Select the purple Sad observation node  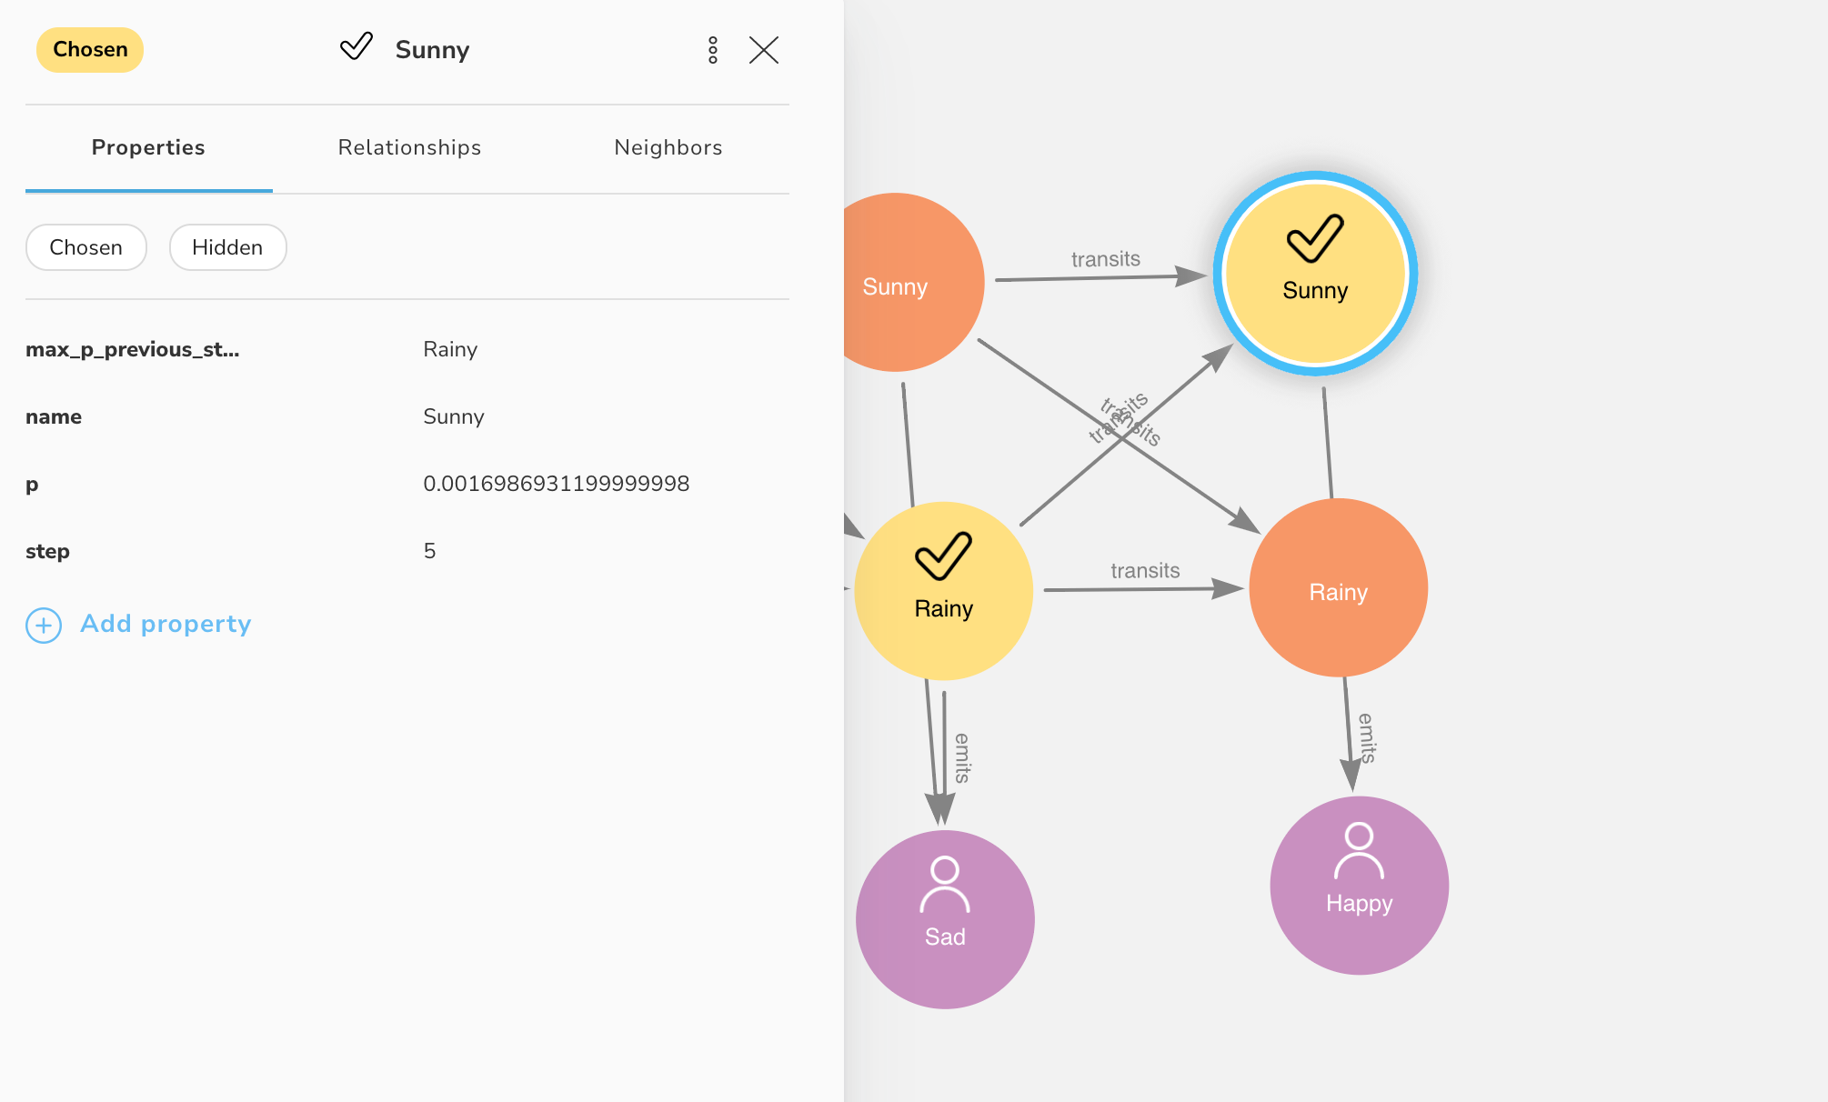click(x=945, y=918)
